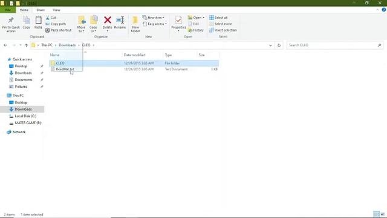The width and height of the screenshot is (387, 218).
Task: Select the ReadMe.txt file
Action: tap(134, 69)
